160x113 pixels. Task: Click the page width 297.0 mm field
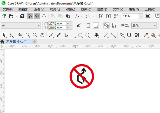57,23
